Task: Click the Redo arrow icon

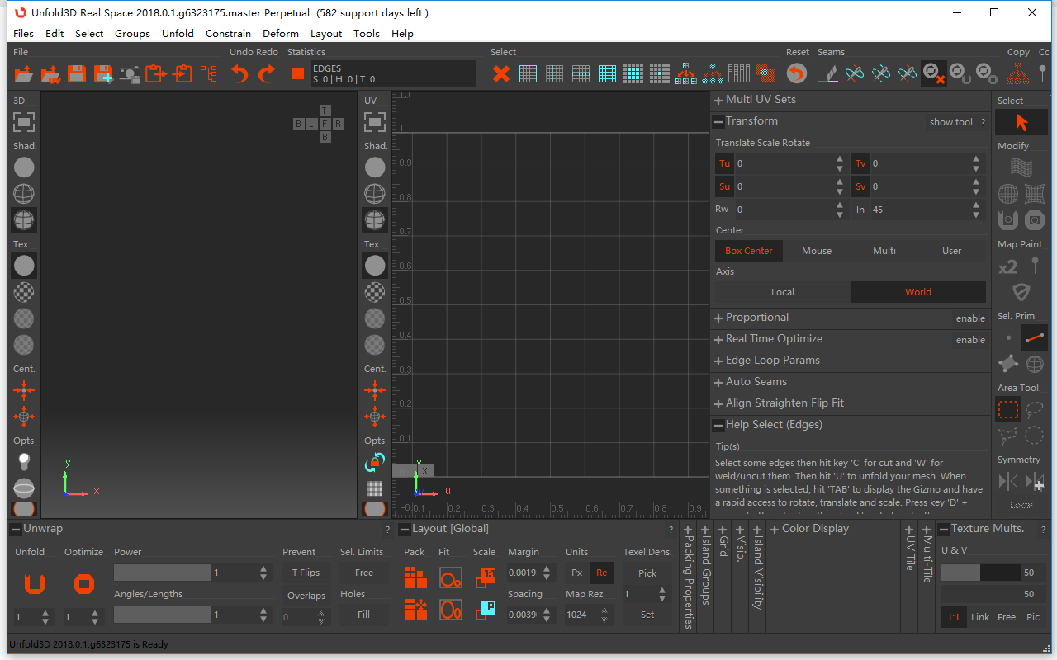Action: (266, 74)
